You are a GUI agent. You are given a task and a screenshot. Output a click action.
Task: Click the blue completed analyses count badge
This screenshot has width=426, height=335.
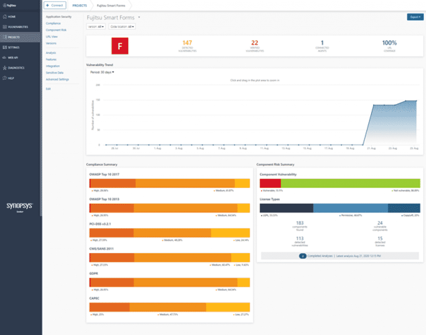303,256
